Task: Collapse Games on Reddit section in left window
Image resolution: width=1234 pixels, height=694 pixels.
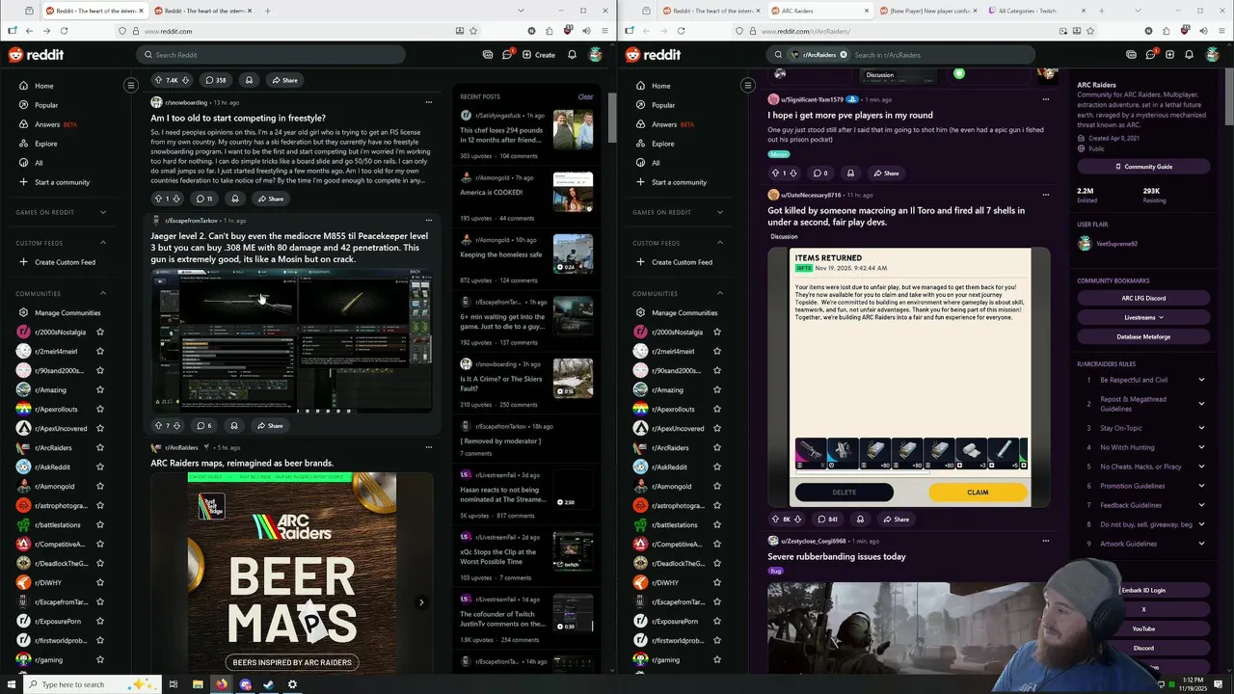Action: tap(103, 212)
